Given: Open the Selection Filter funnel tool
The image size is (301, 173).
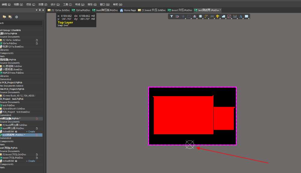Looking at the screenshot, I should pyautogui.click(x=172, y=17).
